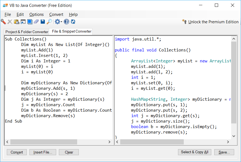Screen dimensions: 241x162
Task: Click the "myDictionary.remove(s);" Java line
Action: tap(159, 132)
